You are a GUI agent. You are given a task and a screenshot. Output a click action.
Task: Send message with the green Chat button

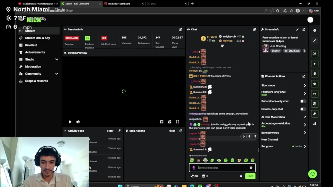pos(250,176)
